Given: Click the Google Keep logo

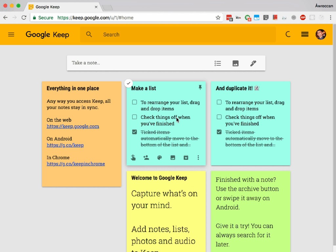Looking at the screenshot, I should tap(47, 34).
